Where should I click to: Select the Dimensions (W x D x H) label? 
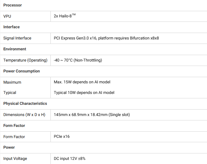click(24, 115)
